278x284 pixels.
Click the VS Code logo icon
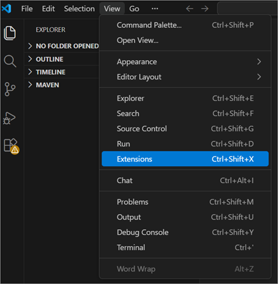(x=6, y=9)
